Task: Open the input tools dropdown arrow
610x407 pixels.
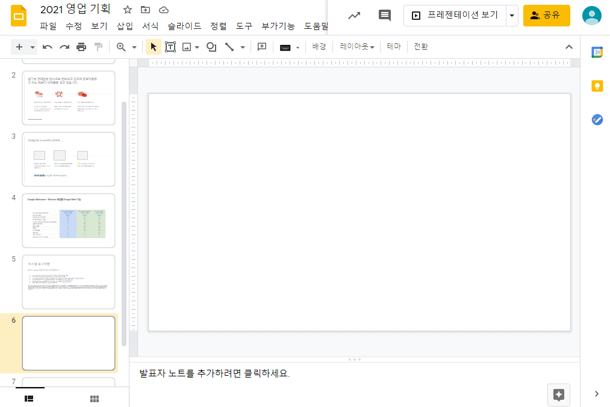Action: point(298,47)
